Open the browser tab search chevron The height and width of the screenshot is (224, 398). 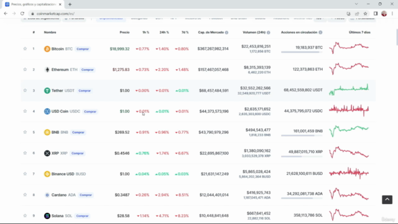356,4
